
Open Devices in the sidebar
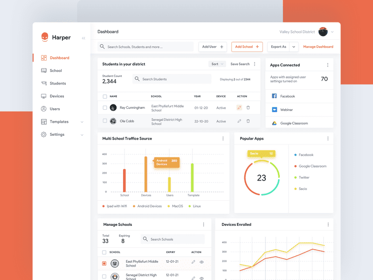tap(57, 96)
